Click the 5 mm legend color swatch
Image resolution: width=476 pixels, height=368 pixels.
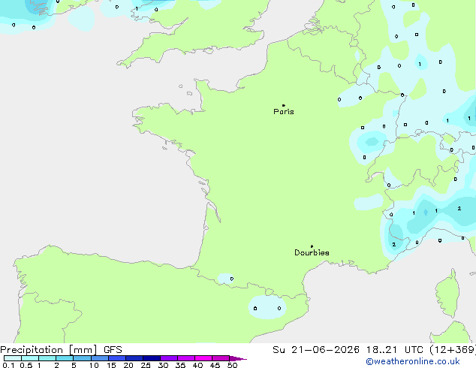[83, 358]
